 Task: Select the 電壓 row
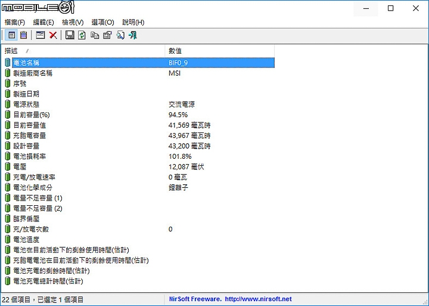[x=139, y=167]
